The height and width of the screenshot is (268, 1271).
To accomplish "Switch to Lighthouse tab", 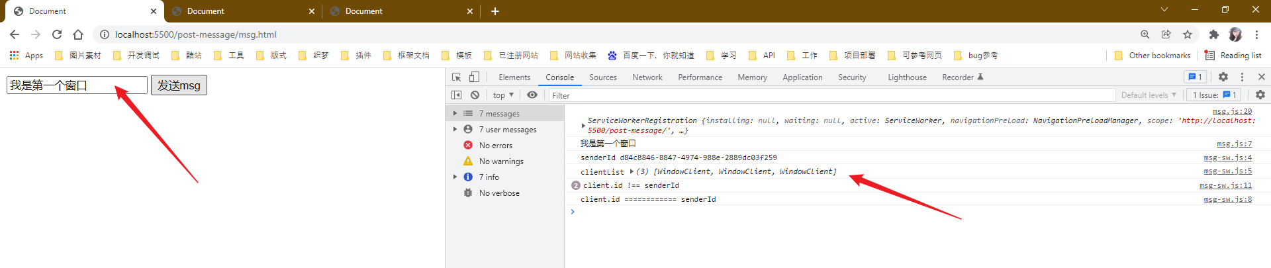I will [907, 77].
